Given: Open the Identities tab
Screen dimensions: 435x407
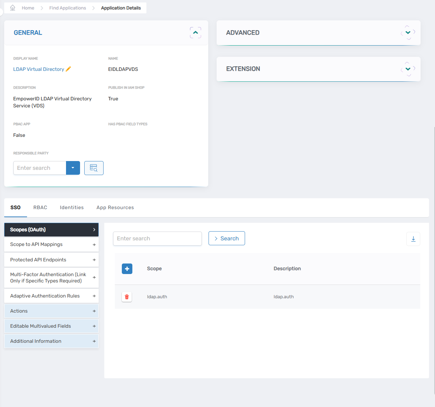Looking at the screenshot, I should point(72,208).
